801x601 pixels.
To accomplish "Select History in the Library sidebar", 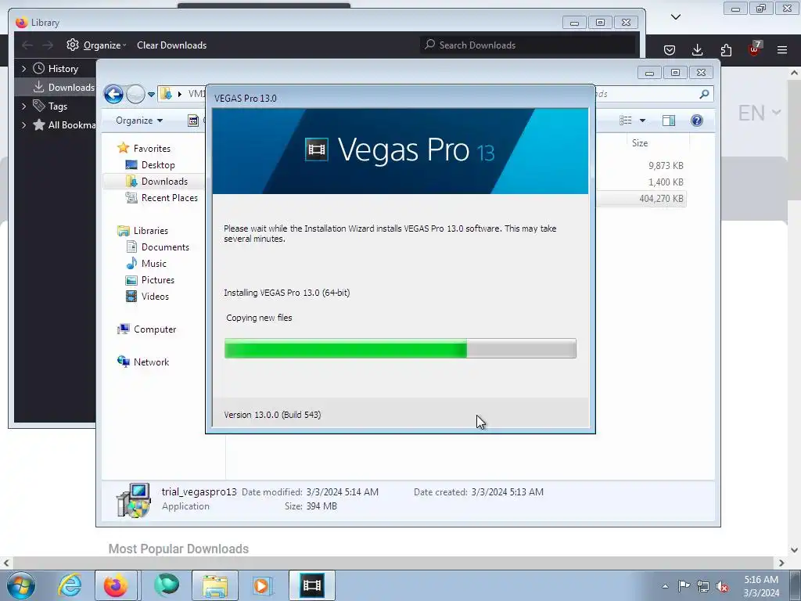I will pos(56,69).
